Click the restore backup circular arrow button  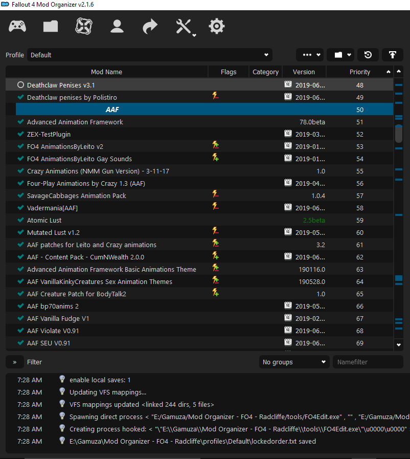tap(368, 55)
